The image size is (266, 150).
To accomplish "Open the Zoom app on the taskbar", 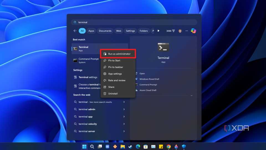I will pos(108,146).
